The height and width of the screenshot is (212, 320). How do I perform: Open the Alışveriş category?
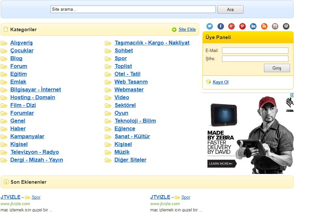[x=21, y=43]
